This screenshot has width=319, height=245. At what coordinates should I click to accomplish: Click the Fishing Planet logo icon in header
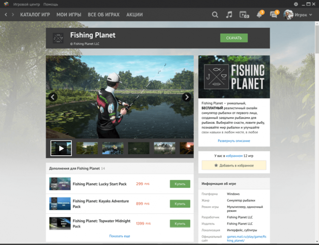(58, 38)
